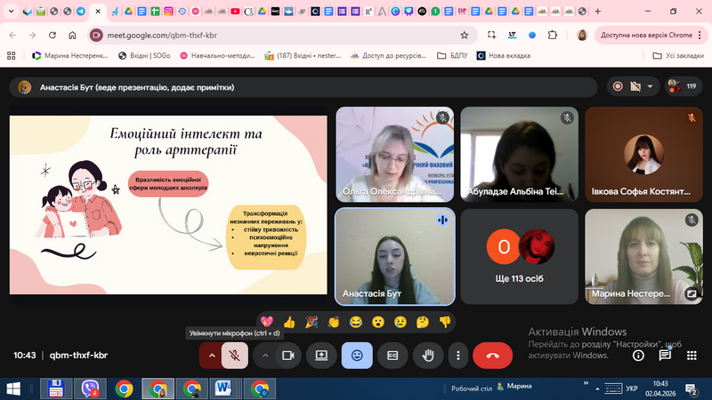
Task: Unmute the microphone
Action: point(235,355)
